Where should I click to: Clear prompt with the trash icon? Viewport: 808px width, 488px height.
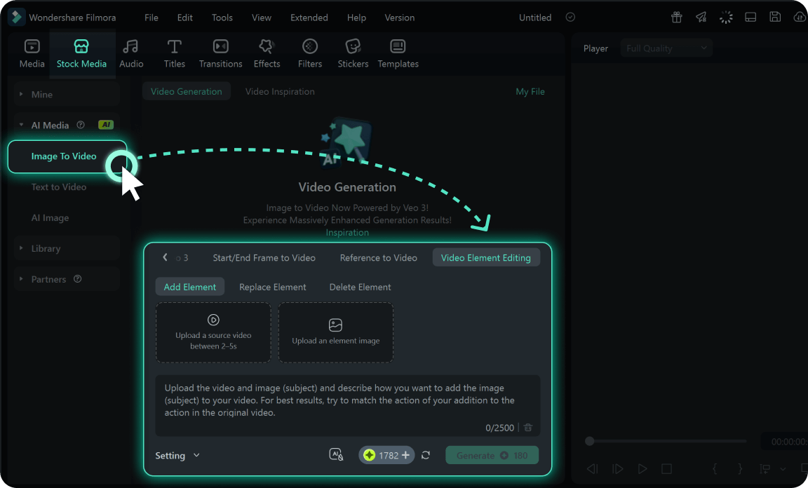click(527, 427)
